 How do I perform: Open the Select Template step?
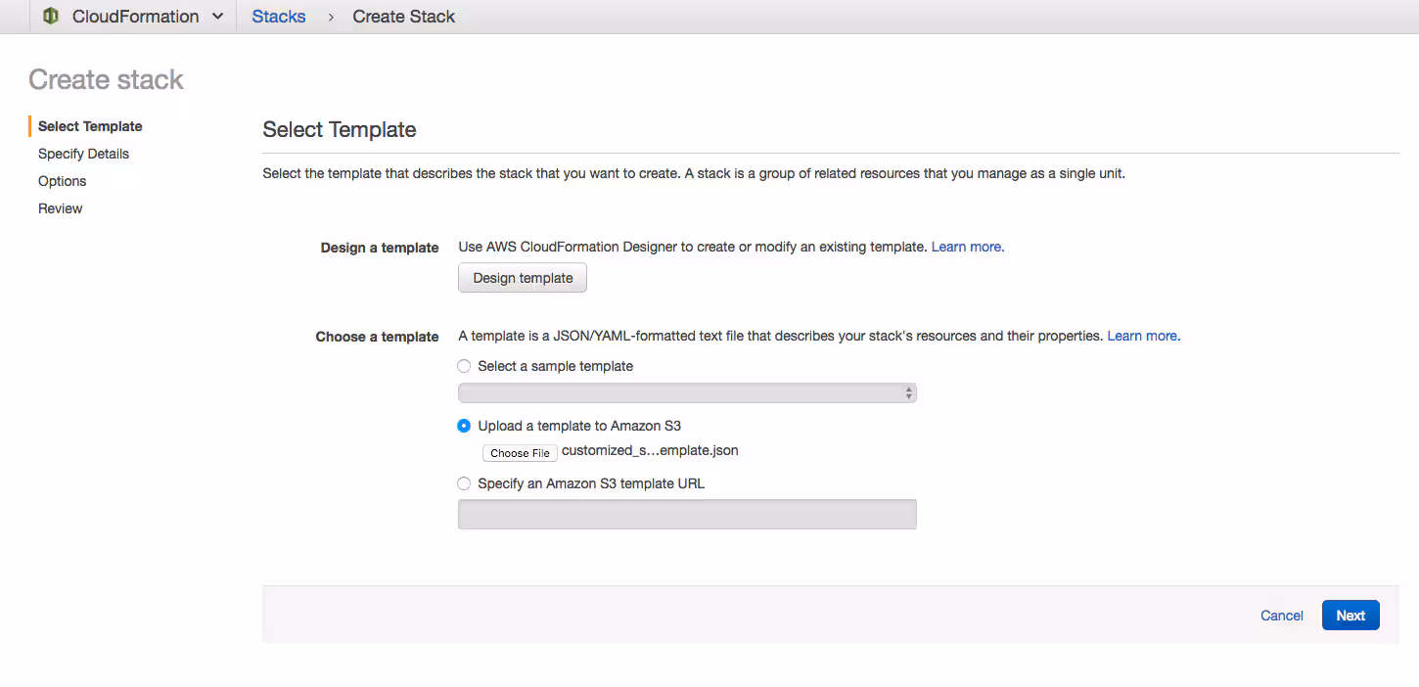[90, 126]
